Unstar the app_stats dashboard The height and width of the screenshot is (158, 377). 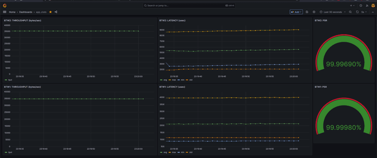tap(51, 12)
